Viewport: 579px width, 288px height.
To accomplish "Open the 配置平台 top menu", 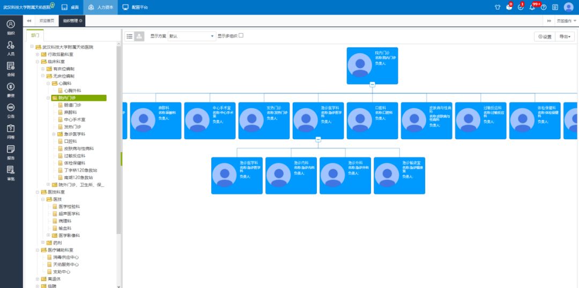I will tap(135, 7).
